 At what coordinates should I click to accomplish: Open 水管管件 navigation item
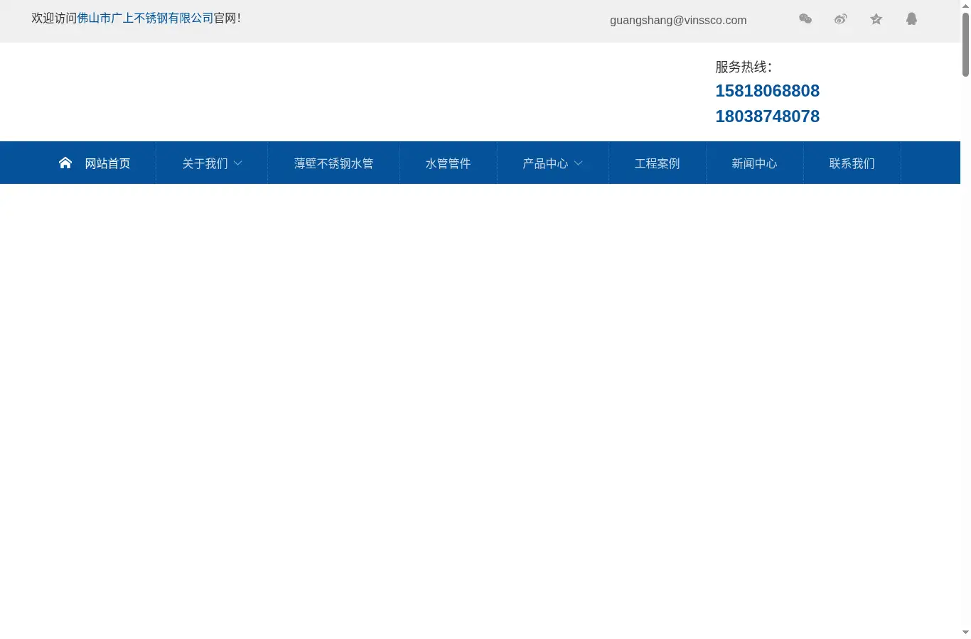[x=448, y=163]
